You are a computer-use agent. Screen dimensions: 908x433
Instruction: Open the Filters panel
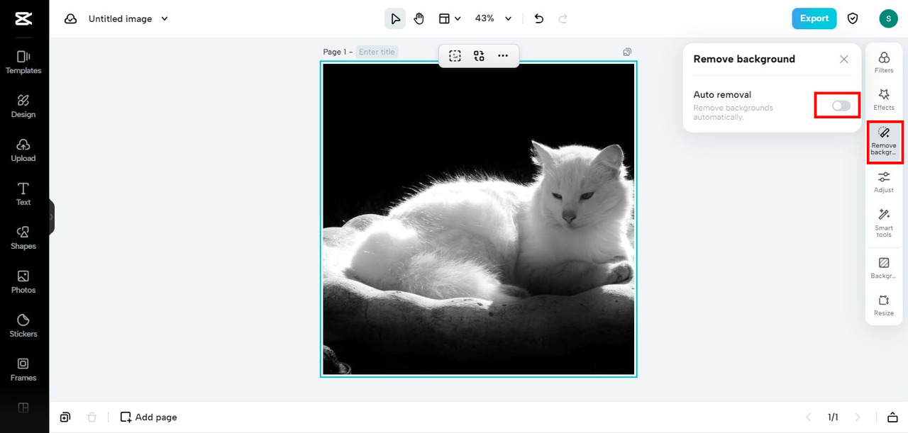pyautogui.click(x=884, y=62)
